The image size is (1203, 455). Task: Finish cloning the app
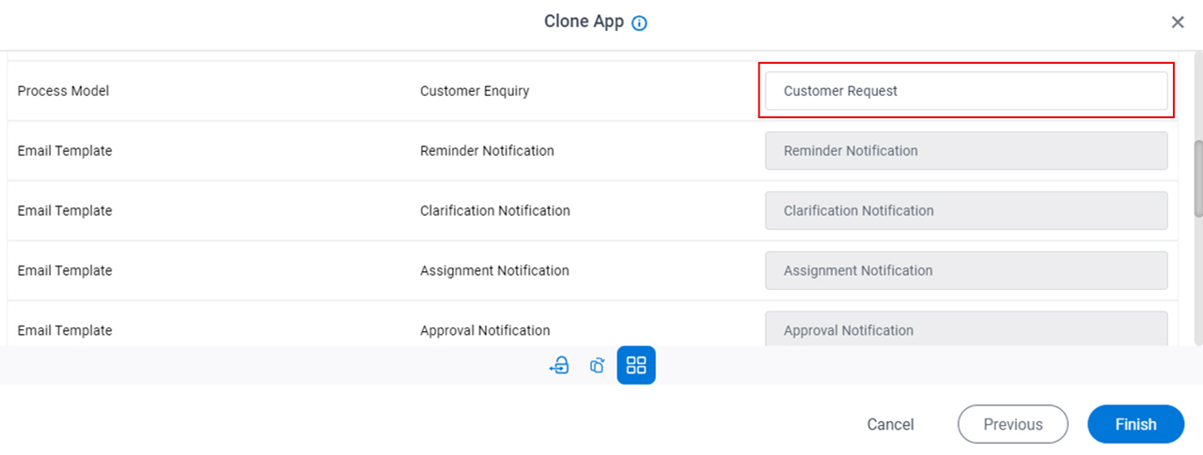(1135, 424)
